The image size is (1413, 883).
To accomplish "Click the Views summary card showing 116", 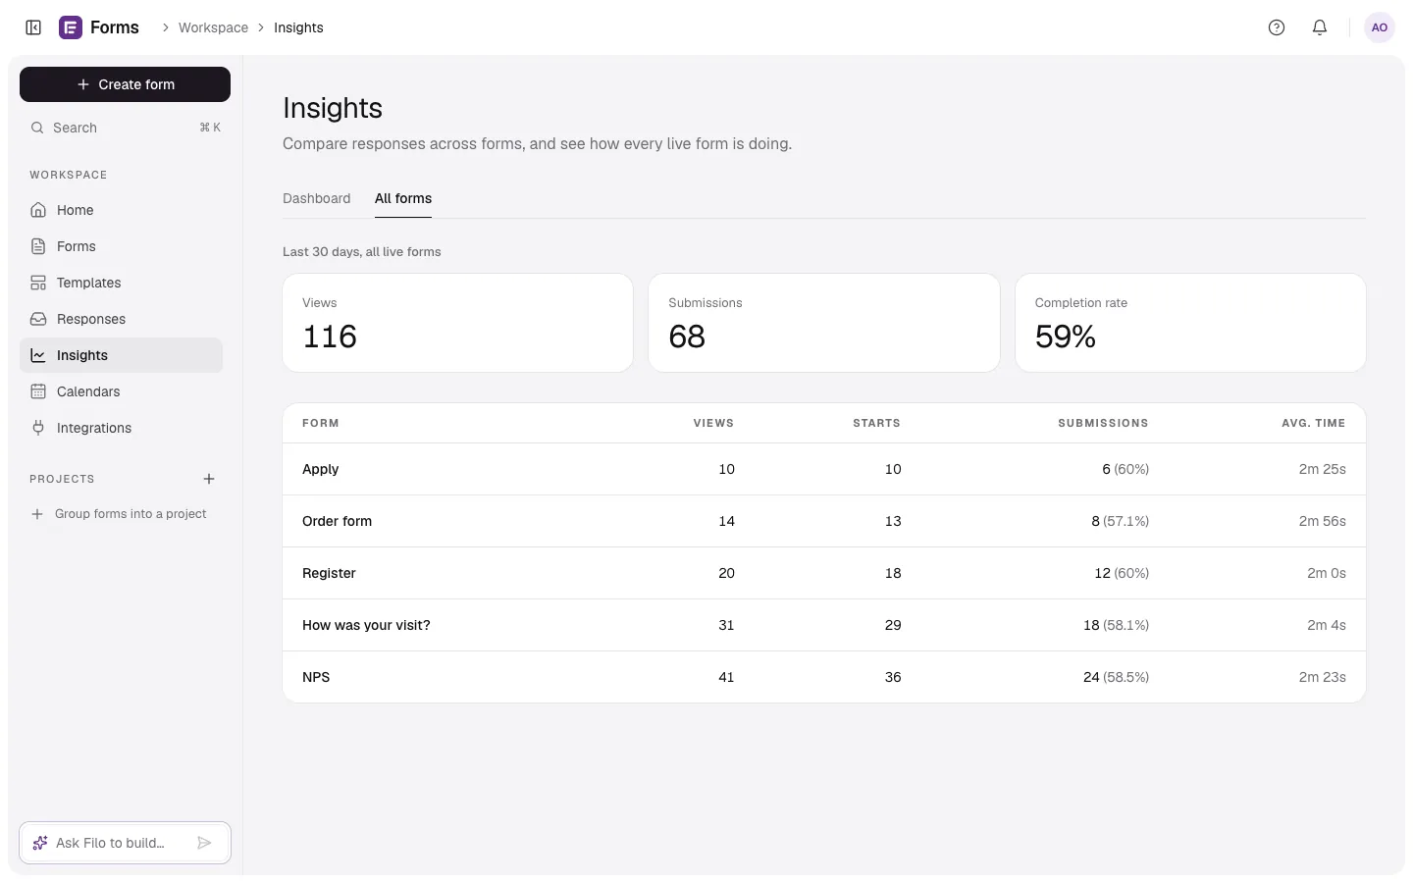I will (457, 323).
